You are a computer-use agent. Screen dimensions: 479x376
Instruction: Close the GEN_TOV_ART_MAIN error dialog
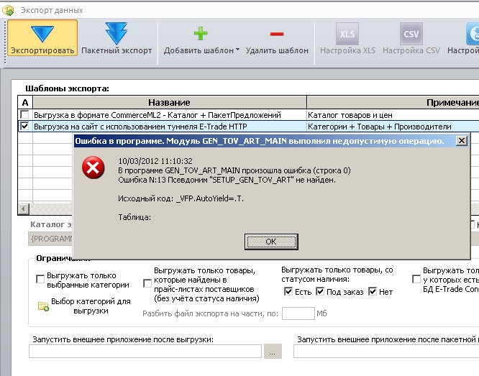click(x=461, y=140)
